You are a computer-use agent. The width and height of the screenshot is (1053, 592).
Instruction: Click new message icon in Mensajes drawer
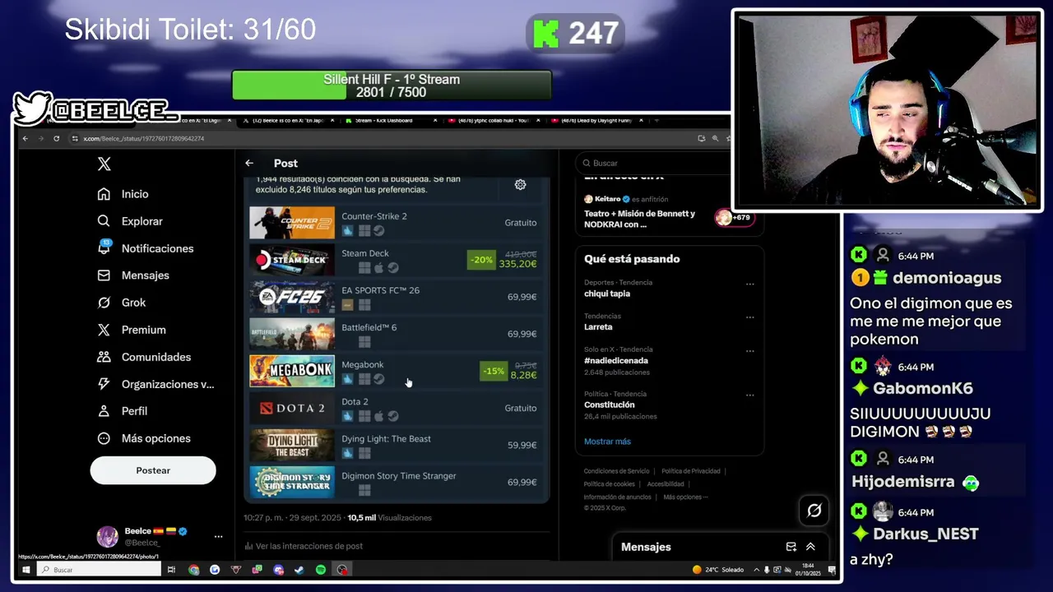tap(791, 547)
